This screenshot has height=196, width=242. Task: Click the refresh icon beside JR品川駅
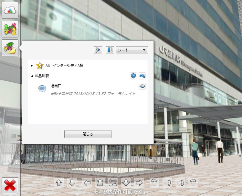[133, 76]
